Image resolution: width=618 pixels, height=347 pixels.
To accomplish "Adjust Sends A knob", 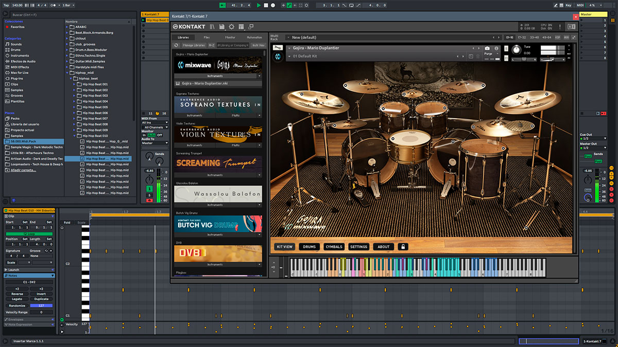I will 149,156.
